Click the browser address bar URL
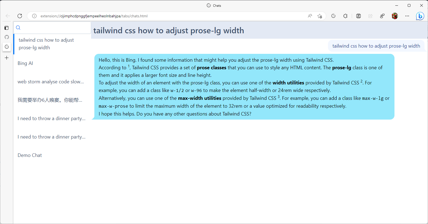Image resolution: width=428 pixels, height=224 pixels. click(x=94, y=16)
